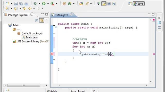
Task: Switch to the *Main.java editor tab
Action: [62, 15]
